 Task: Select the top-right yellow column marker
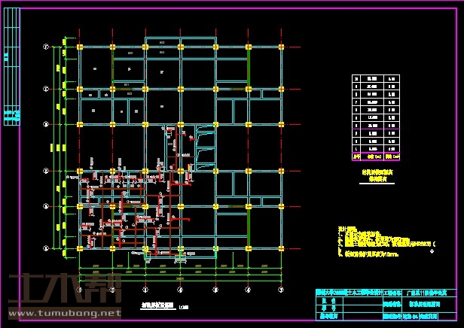tap(280, 47)
